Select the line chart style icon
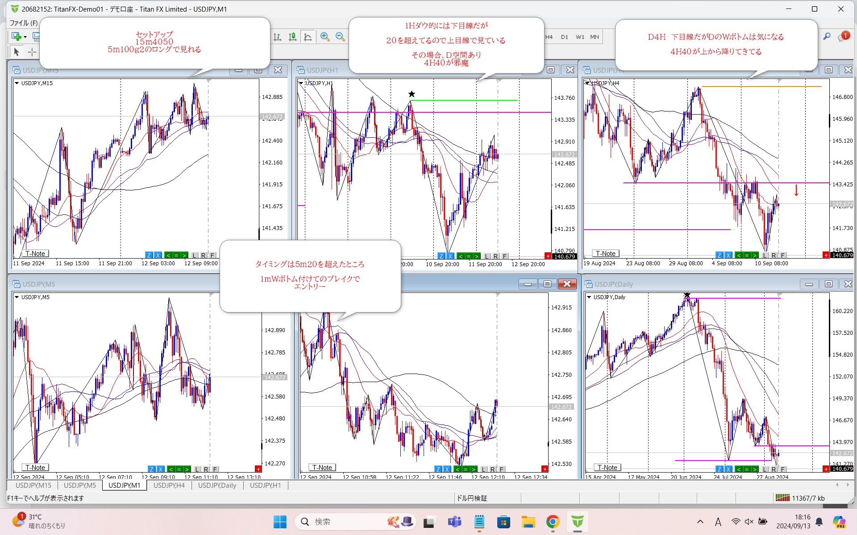857x535 pixels. click(x=308, y=37)
